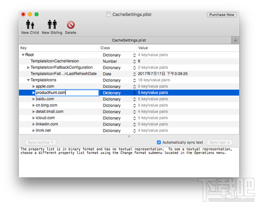Image resolution: width=258 pixels, height=204 pixels.
Task: Click the New Child toolbar icon
Action: click(x=30, y=25)
